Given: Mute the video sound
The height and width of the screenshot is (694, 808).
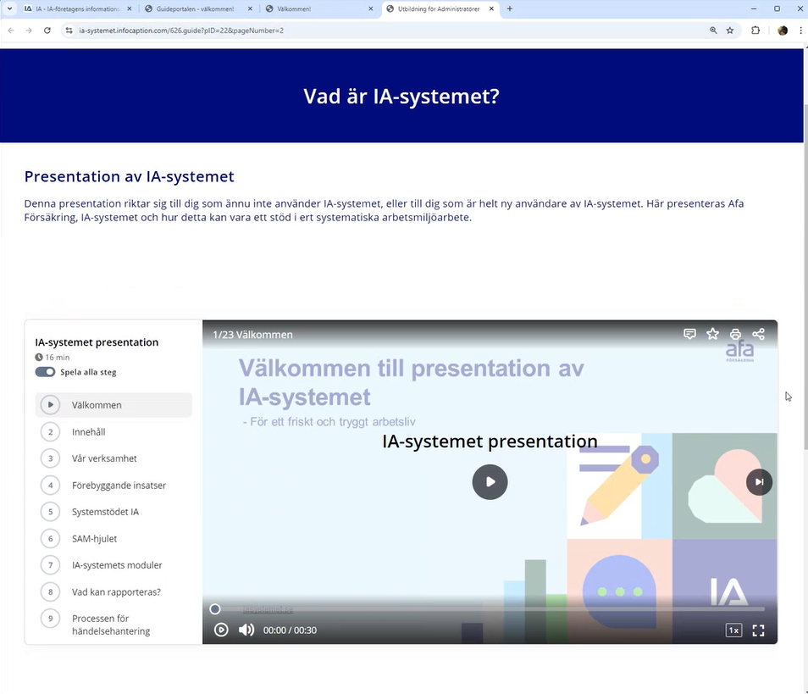Looking at the screenshot, I should [246, 630].
